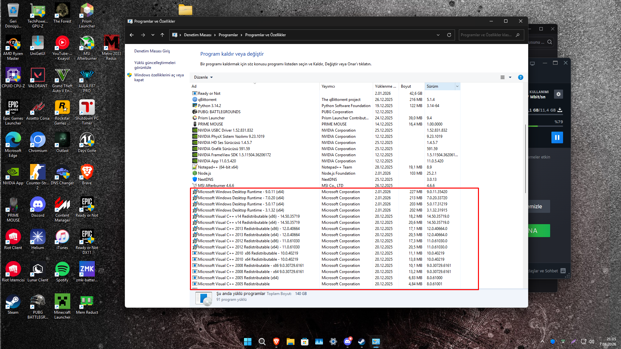Select the Lunar Client desktop icon
This screenshot has width=621, height=349.
pyautogui.click(x=38, y=272)
